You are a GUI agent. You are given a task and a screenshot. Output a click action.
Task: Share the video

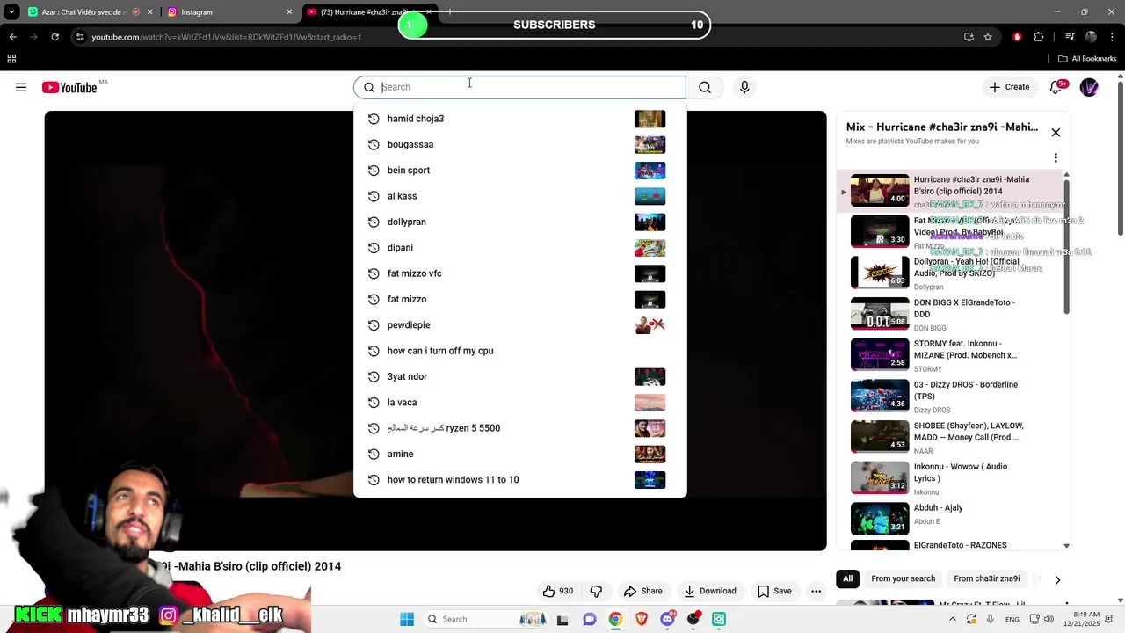pos(642,591)
